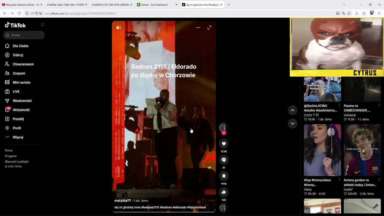Expand the Więcej menu
The width and height of the screenshot is (384, 216).
point(18,137)
